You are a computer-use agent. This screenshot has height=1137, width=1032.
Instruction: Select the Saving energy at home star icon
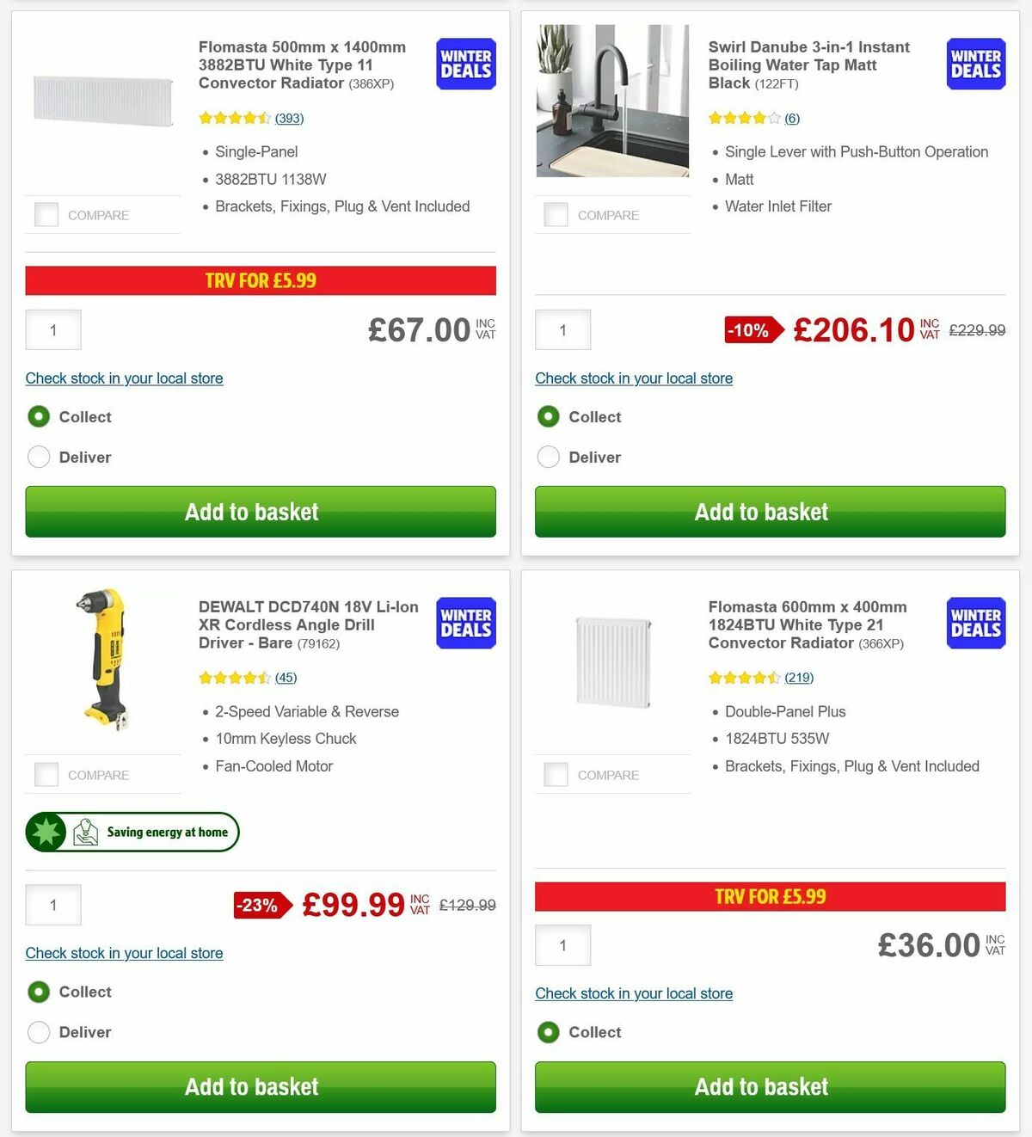(x=47, y=832)
